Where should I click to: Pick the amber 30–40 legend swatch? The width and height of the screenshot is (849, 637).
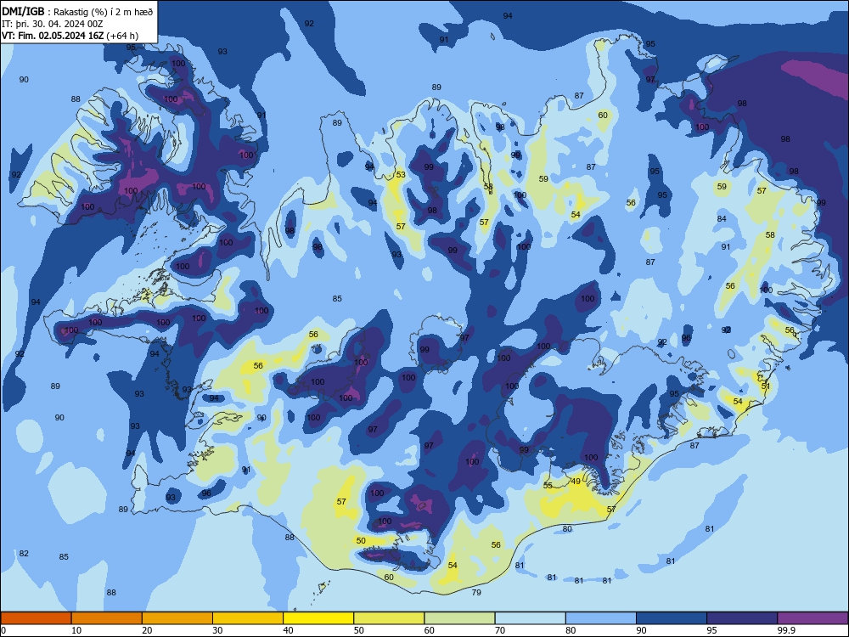[248, 618]
